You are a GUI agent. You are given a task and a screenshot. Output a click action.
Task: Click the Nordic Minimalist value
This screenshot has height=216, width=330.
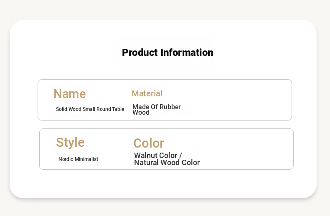[x=78, y=159]
